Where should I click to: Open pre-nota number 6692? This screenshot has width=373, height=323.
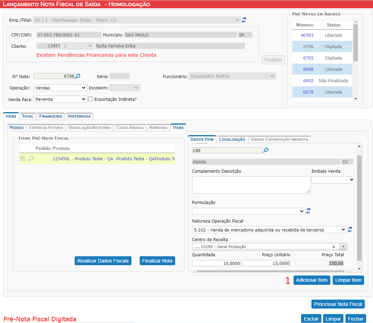(308, 80)
